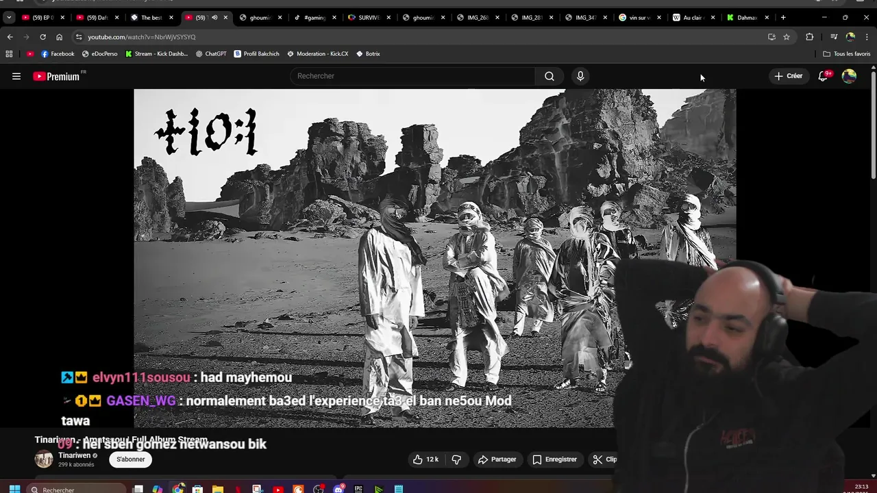Open Microsoft Store taskbar icon

click(x=197, y=489)
